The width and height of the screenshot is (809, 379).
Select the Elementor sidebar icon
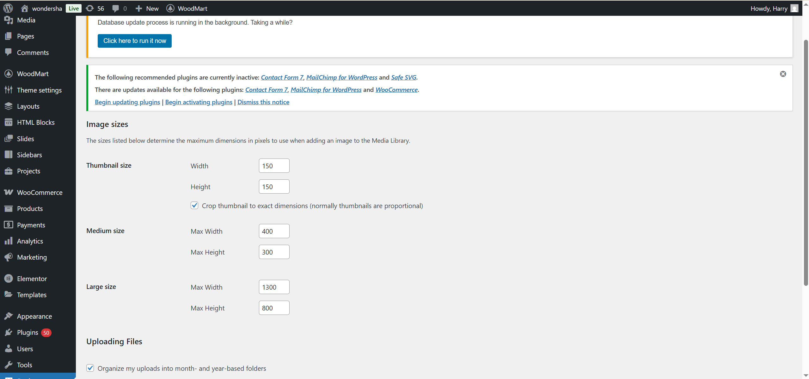[9, 278]
